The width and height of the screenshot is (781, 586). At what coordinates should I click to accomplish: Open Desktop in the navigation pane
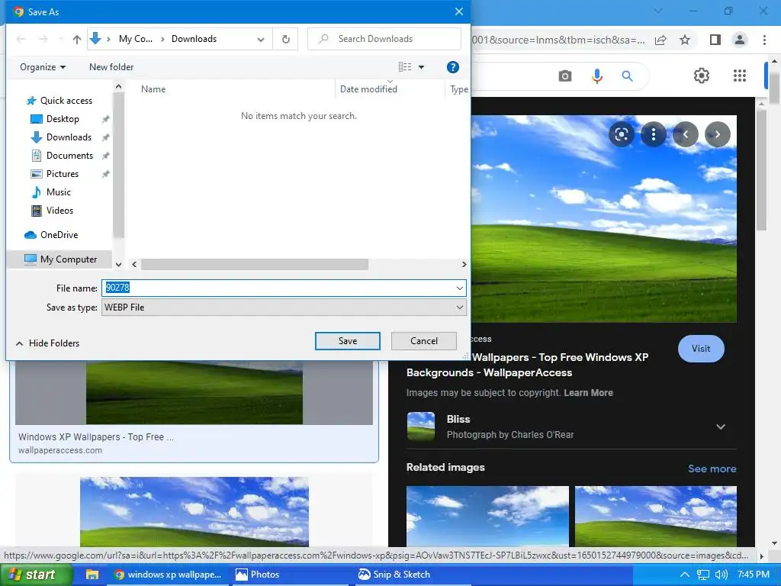[63, 119]
